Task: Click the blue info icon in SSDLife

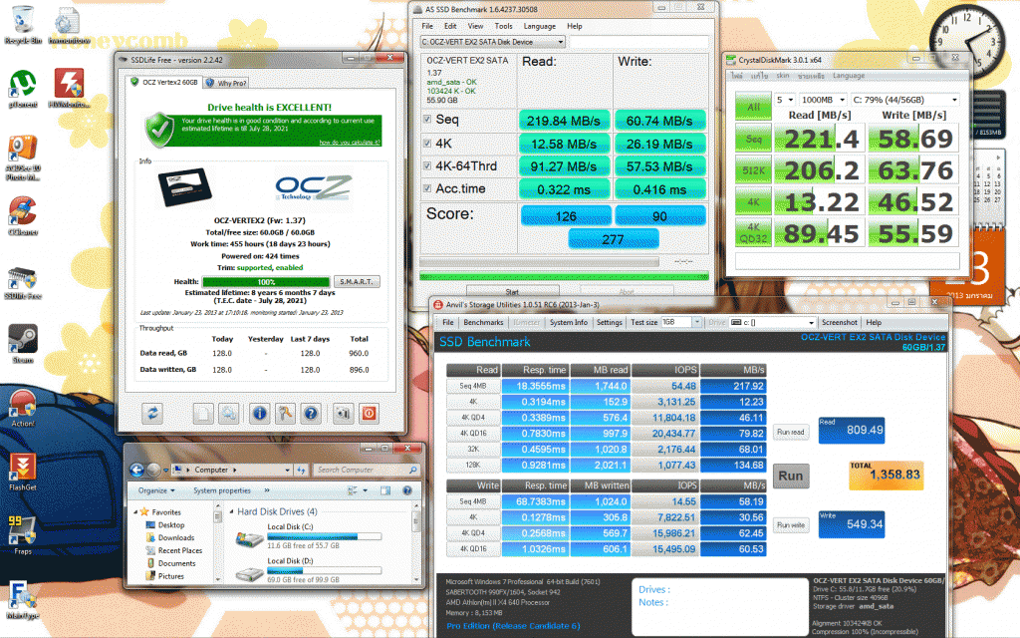Action: click(260, 413)
